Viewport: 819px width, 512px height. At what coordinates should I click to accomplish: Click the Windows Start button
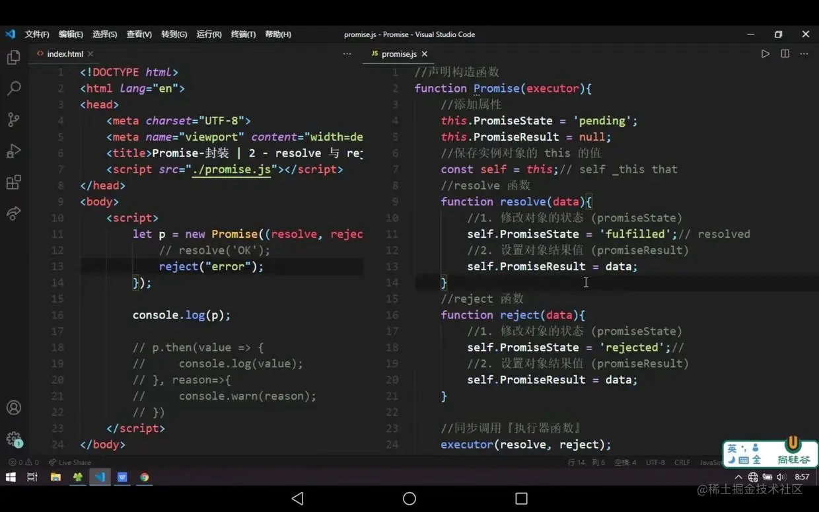coord(11,477)
